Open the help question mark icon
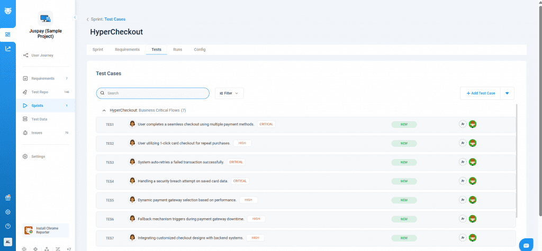Image resolution: width=542 pixels, height=251 pixels. point(7,226)
